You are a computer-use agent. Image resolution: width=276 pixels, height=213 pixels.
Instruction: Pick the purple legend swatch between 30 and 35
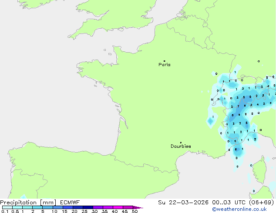[x=98, y=207]
